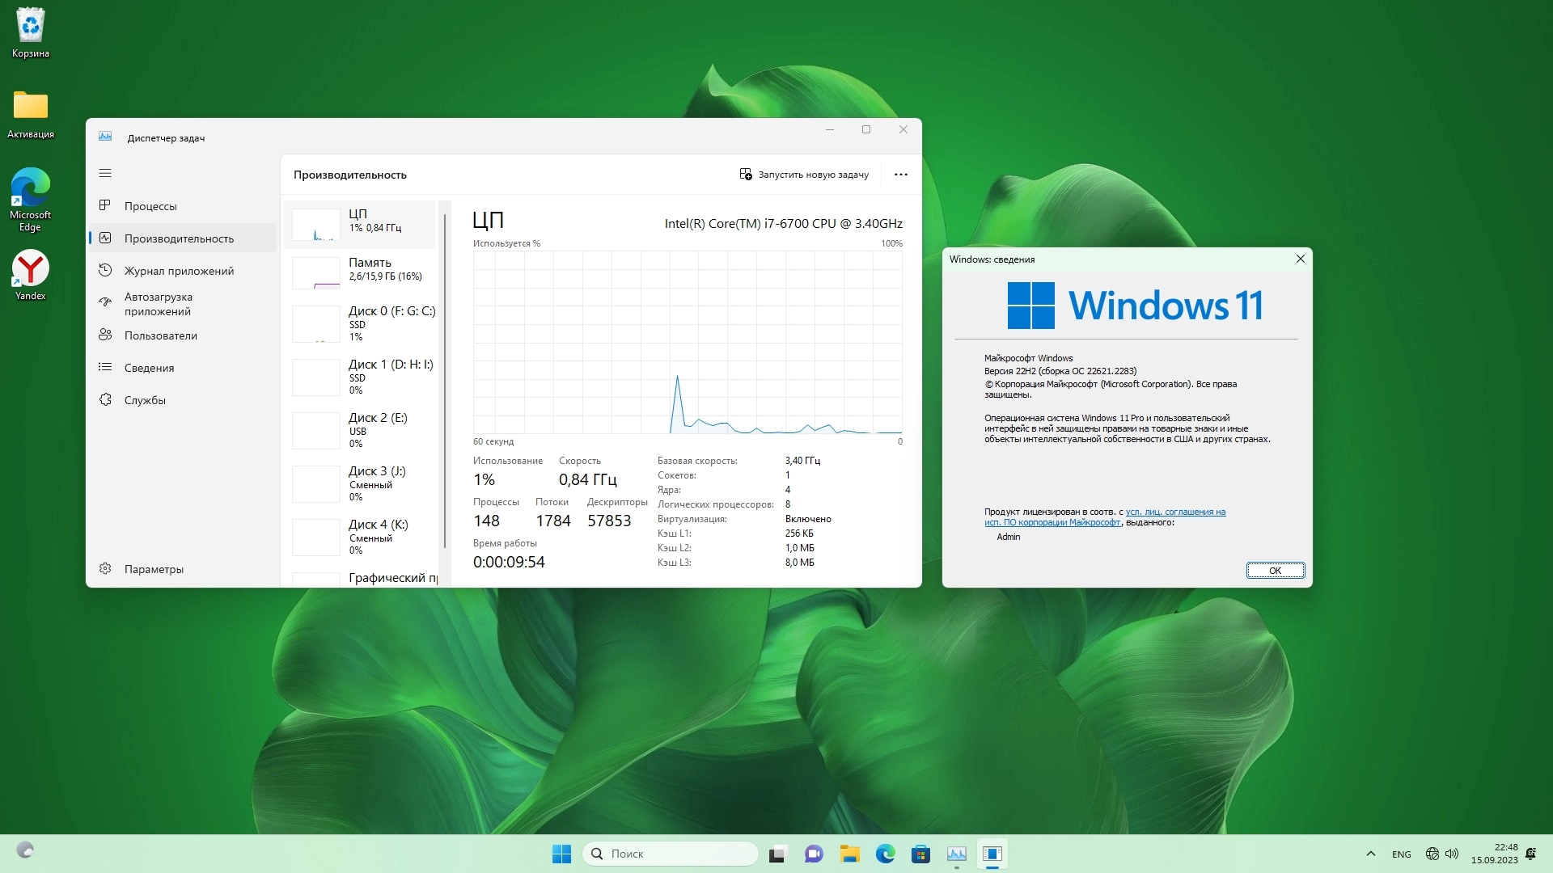The height and width of the screenshot is (873, 1553).
Task: Click the taskbar search field
Action: (x=671, y=854)
